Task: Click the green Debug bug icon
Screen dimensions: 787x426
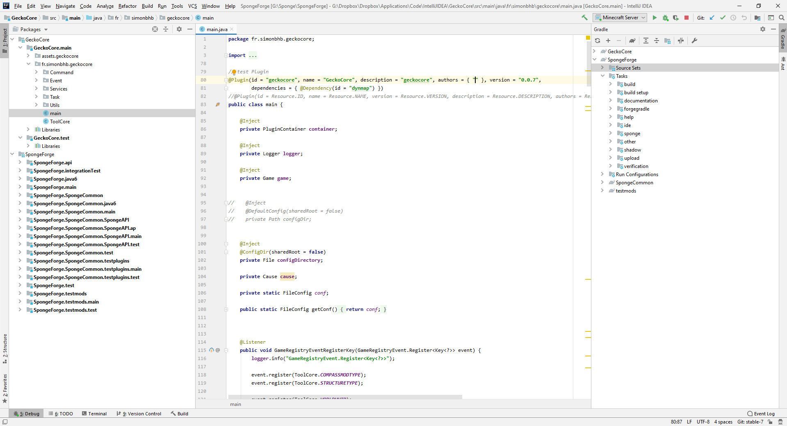Action: (x=665, y=18)
